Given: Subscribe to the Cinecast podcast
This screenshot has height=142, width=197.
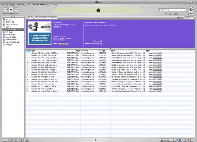Looking at the screenshot, I should point(63,44).
